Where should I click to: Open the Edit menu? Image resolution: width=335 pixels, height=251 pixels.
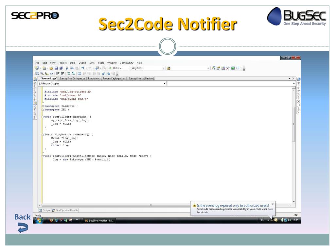tap(44, 63)
